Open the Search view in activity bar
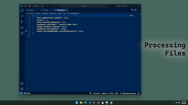The height and width of the screenshot is (105, 188). [22, 16]
